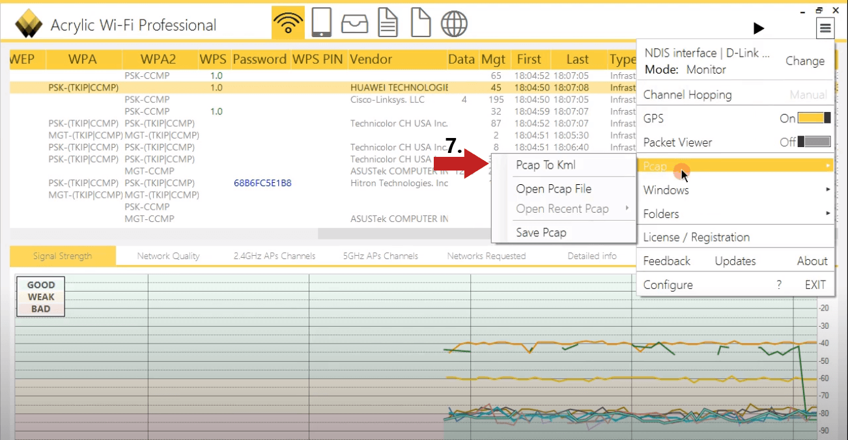This screenshot has width=848, height=440.
Task: Click the Mode: Monitor label
Action: [685, 70]
